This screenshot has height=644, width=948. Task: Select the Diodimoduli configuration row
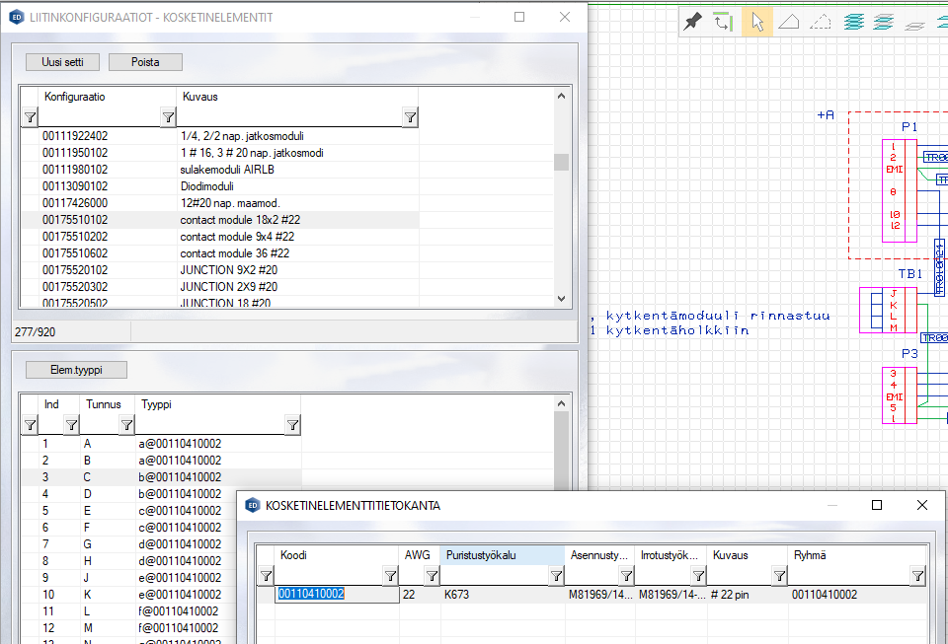(x=215, y=185)
